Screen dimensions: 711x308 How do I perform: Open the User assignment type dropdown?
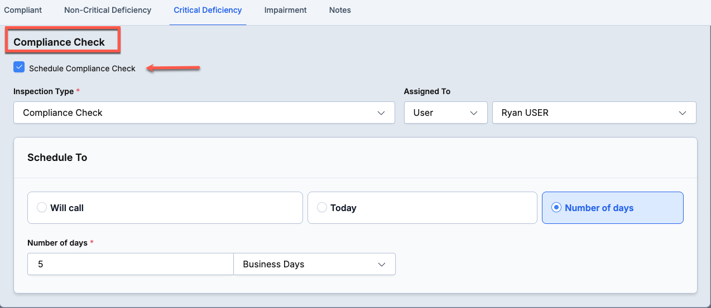pos(446,113)
